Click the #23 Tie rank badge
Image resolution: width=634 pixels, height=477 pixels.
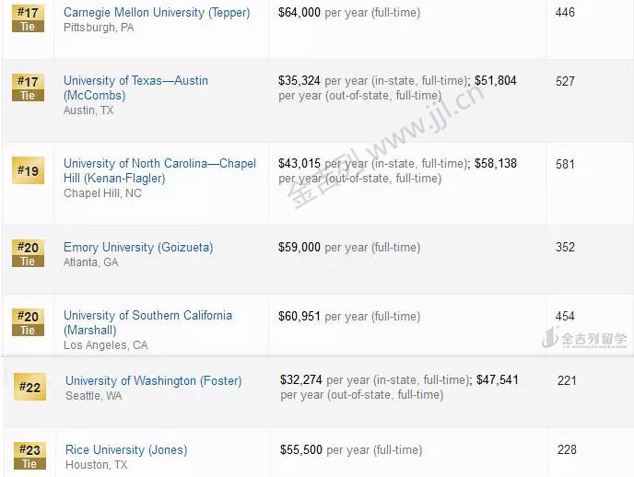29,456
